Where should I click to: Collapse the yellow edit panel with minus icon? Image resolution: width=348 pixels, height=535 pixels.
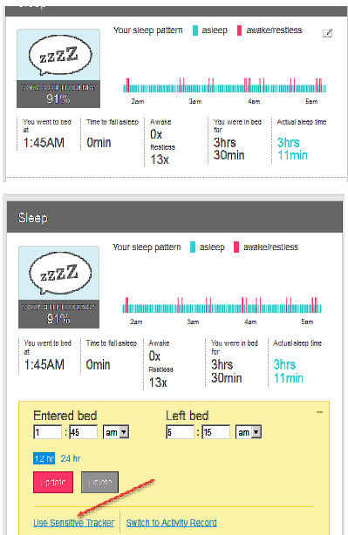pyautogui.click(x=320, y=412)
